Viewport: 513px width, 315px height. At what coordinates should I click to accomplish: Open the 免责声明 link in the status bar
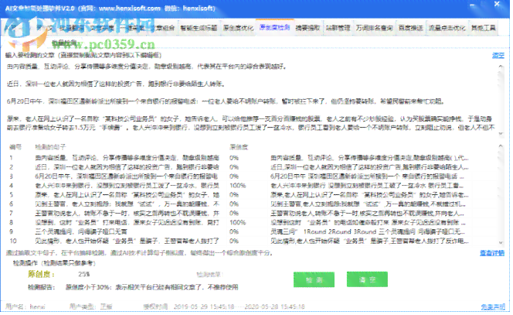click(493, 306)
